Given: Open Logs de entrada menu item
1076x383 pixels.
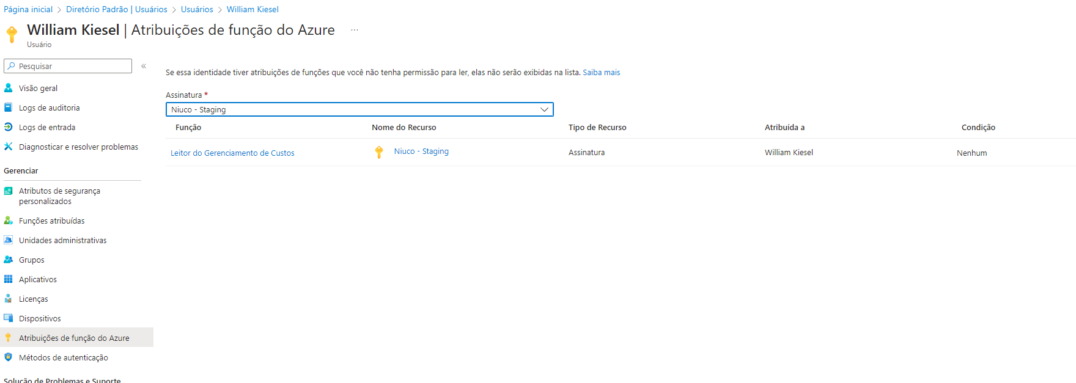Looking at the screenshot, I should [47, 127].
